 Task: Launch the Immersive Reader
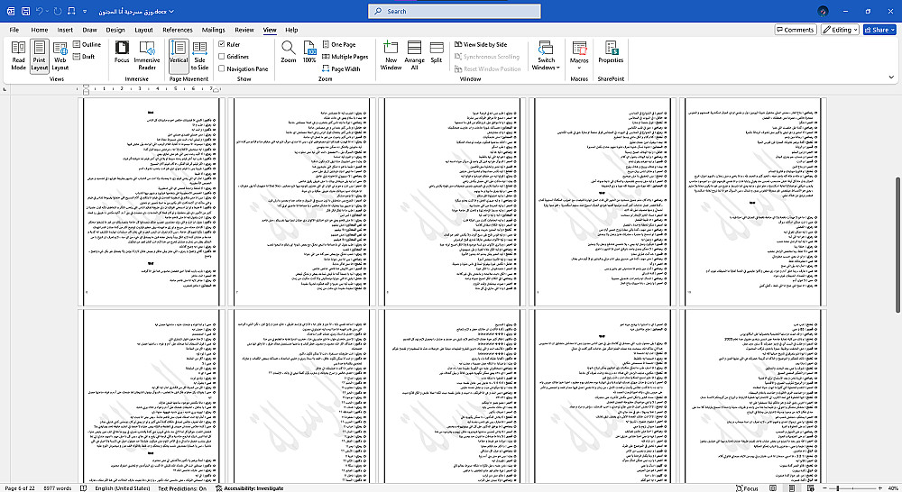pos(147,56)
